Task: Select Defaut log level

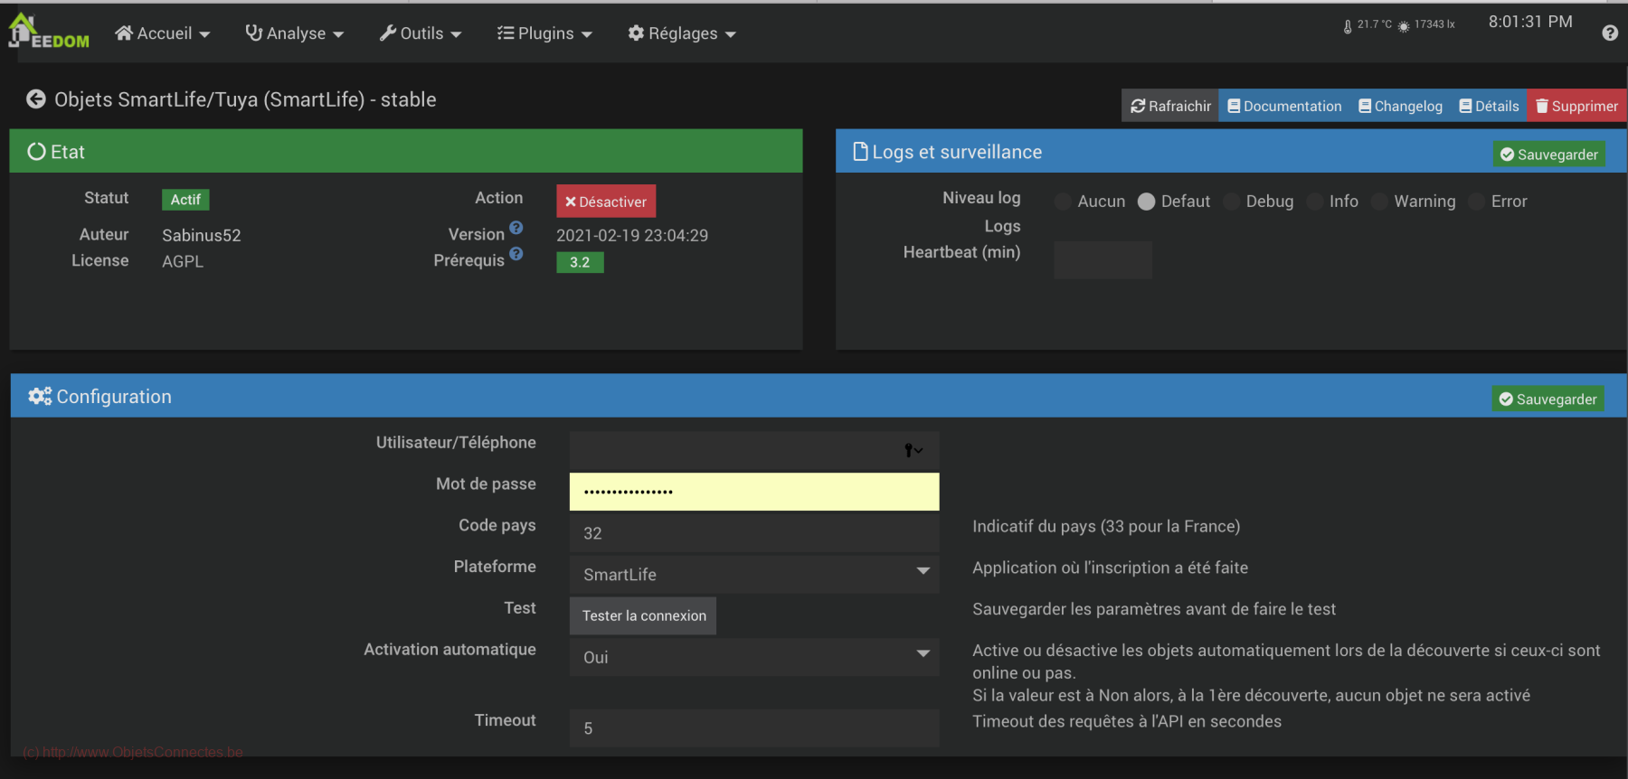Action: pyautogui.click(x=1147, y=202)
